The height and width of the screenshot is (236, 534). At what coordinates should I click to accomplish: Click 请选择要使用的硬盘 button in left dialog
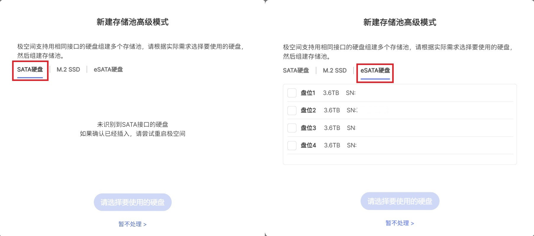(x=133, y=202)
